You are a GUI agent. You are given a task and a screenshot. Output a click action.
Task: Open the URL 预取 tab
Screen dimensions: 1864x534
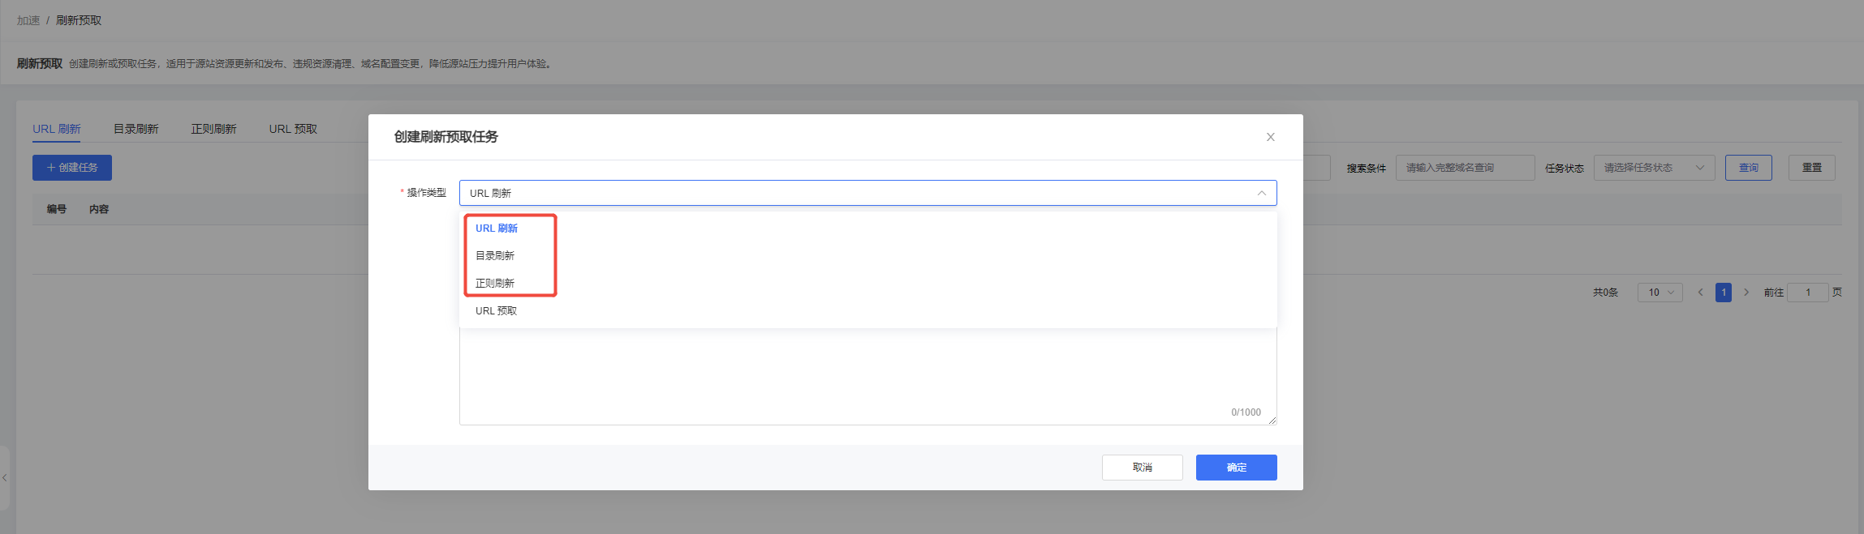(x=293, y=129)
